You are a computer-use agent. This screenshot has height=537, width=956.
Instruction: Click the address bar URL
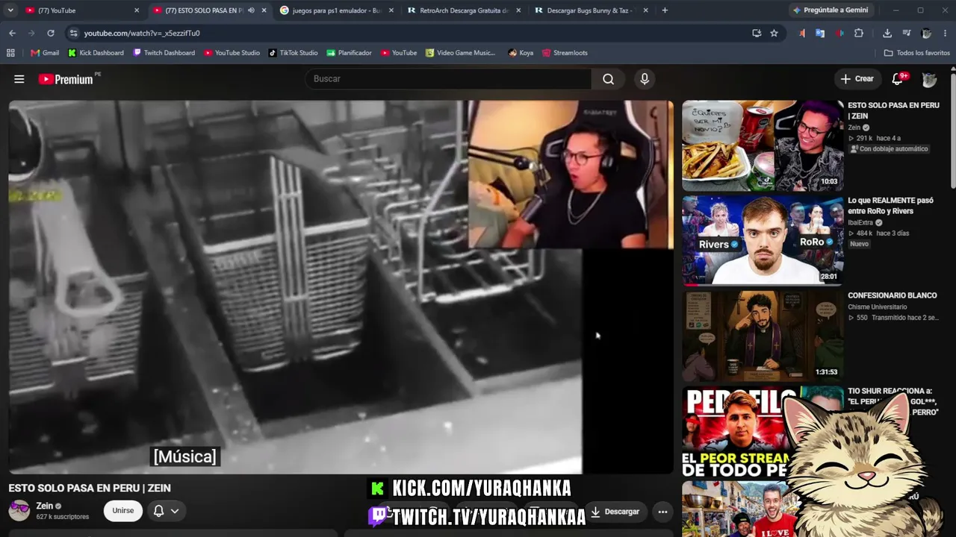click(x=142, y=33)
